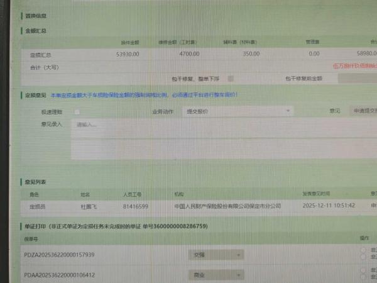Viewport: 377px width, 283px height.
Task: Open the 商业 insurance type dropdown
Action: [x=216, y=275]
